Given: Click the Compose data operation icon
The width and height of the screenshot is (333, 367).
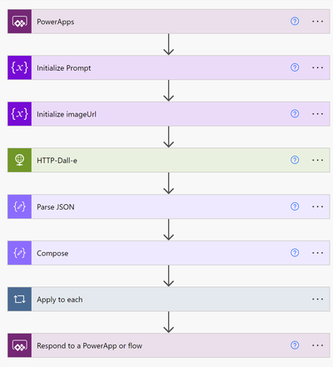Looking at the screenshot, I should click(19, 253).
